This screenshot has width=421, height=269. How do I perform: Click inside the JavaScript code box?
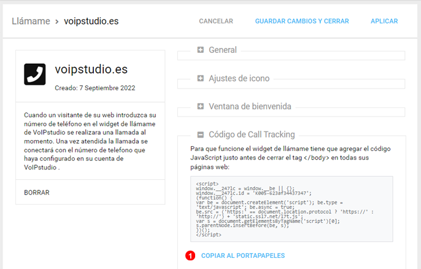pyautogui.click(x=292, y=209)
